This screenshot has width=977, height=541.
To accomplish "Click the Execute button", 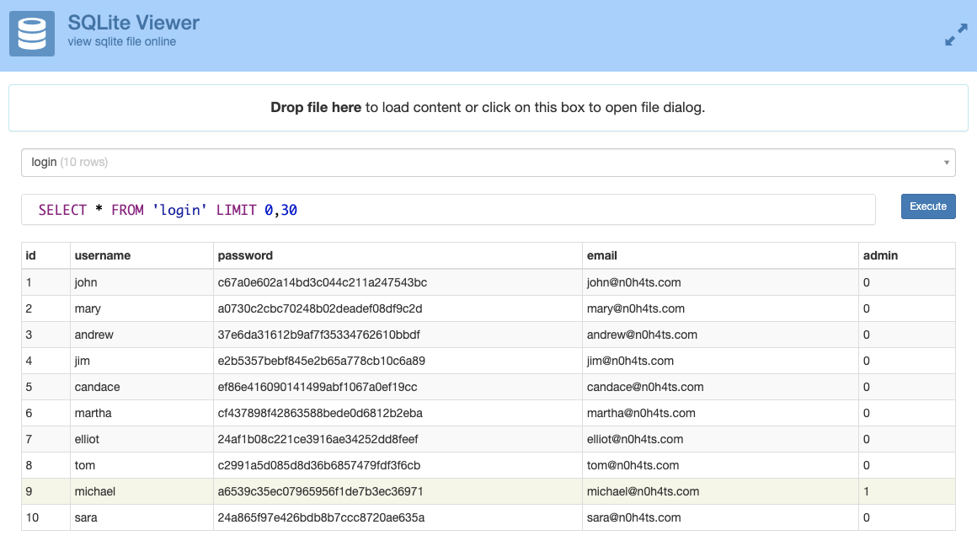I will [x=928, y=206].
